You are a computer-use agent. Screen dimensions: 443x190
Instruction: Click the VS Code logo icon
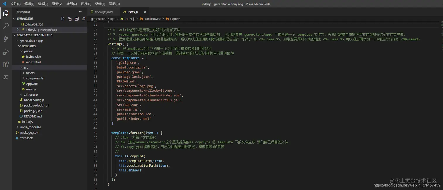[x=4, y=4]
